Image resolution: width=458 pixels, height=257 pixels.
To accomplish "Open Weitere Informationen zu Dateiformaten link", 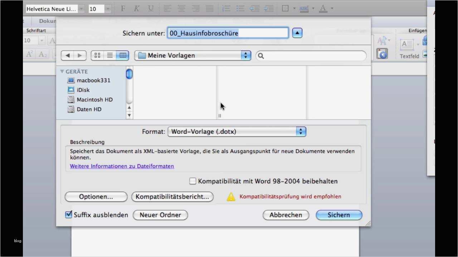I will 122,166.
